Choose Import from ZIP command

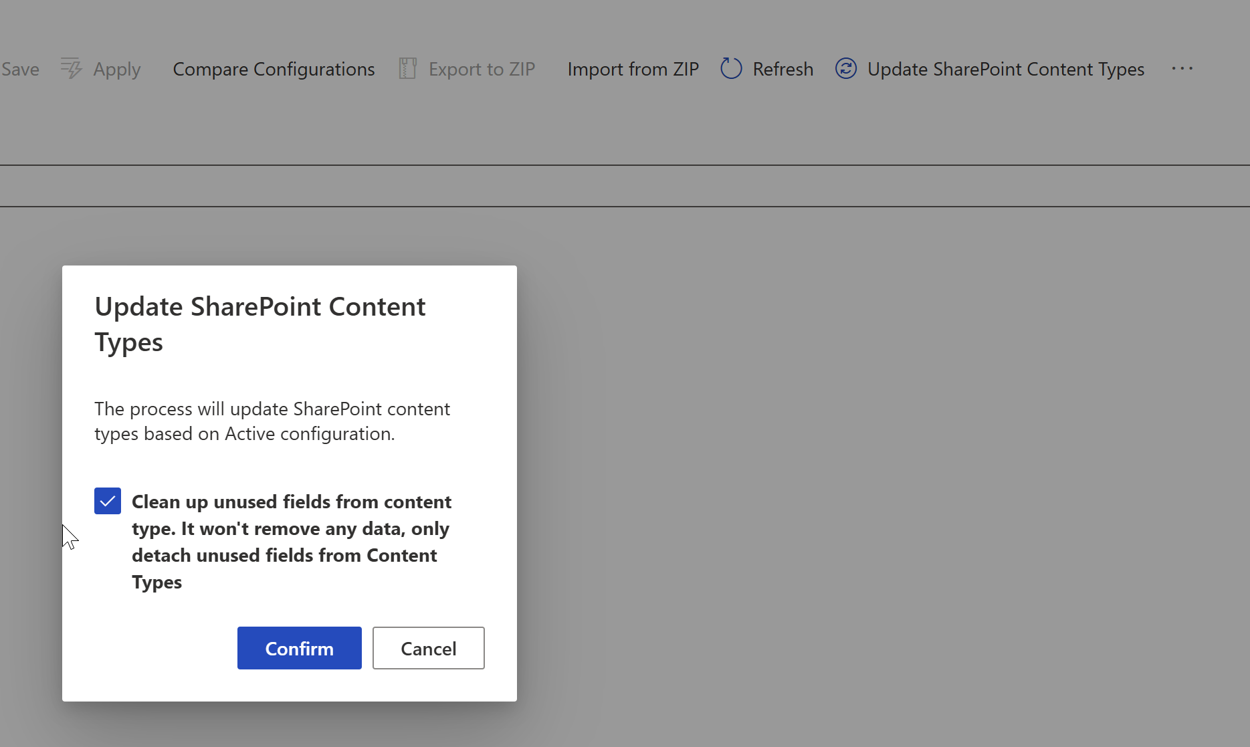pos(633,69)
